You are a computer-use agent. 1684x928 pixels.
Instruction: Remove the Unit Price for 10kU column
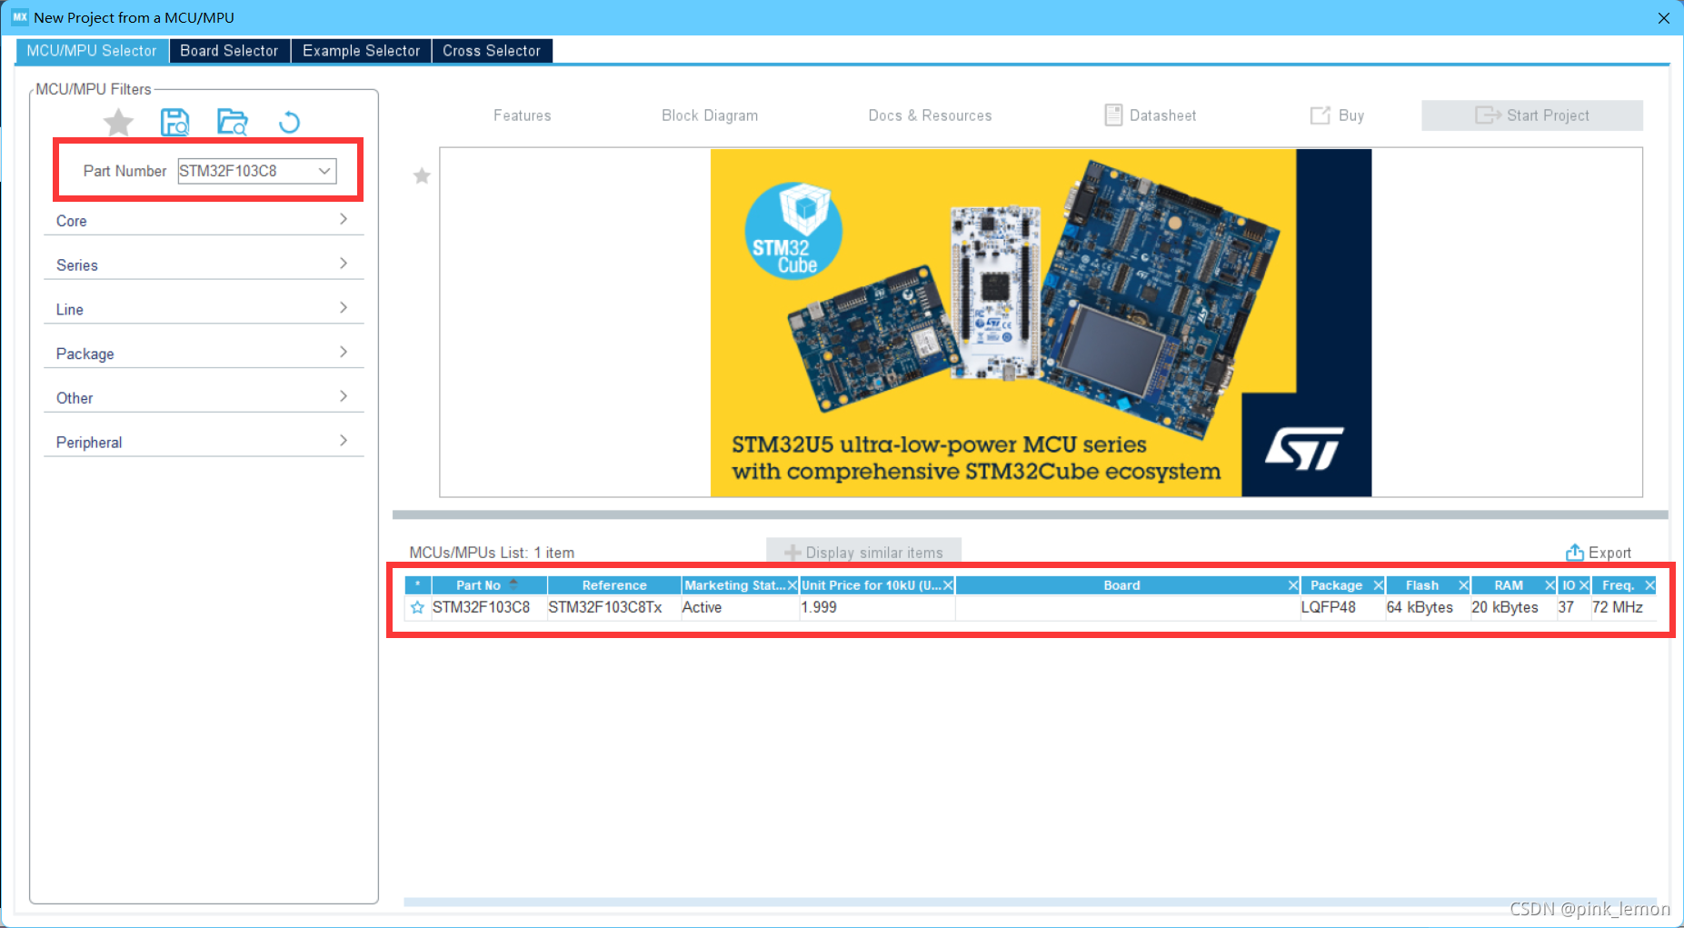click(x=948, y=585)
